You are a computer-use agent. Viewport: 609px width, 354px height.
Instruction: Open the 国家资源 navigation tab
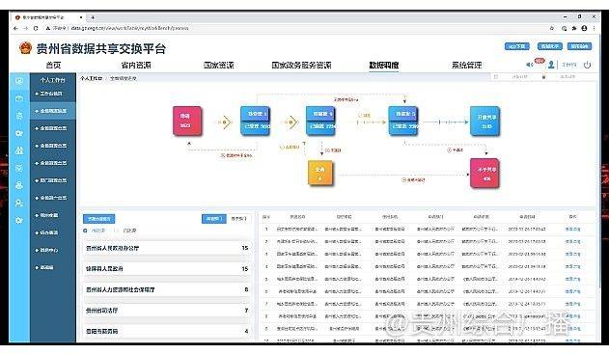[x=219, y=65]
